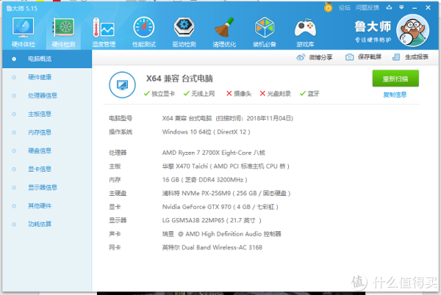Screen dimensions: 441x295
Task: Select 电脑概览 in the sidebar
Action: pos(47,59)
